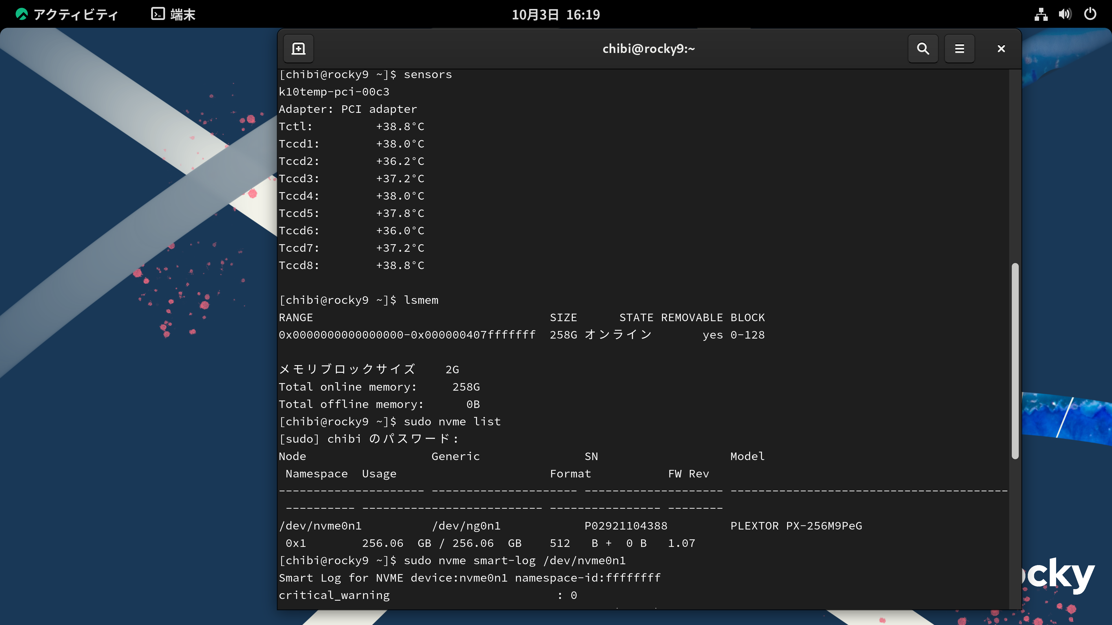Close the terminal window
Image resolution: width=1112 pixels, height=625 pixels.
point(1001,48)
